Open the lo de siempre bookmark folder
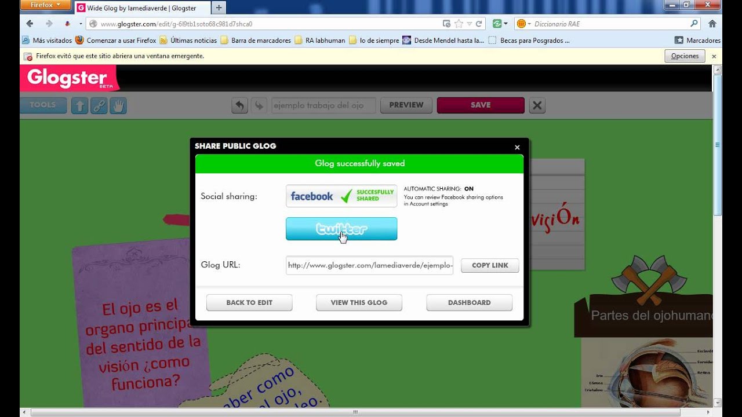 coord(374,41)
